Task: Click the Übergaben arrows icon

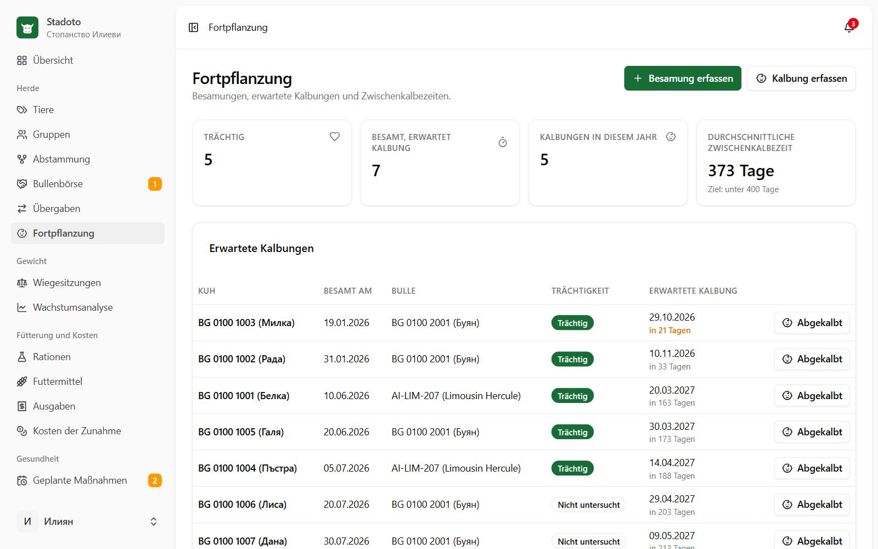Action: coord(22,209)
